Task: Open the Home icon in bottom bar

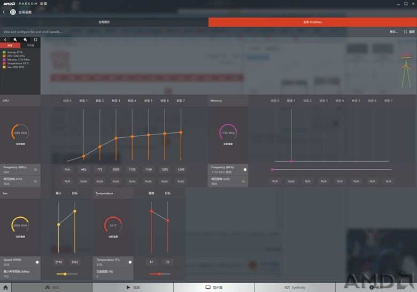Action: pyautogui.click(x=5, y=288)
